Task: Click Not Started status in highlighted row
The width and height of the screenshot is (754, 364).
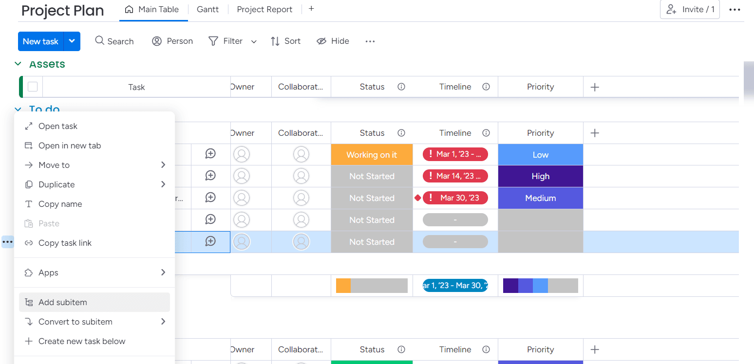Action: click(x=372, y=242)
